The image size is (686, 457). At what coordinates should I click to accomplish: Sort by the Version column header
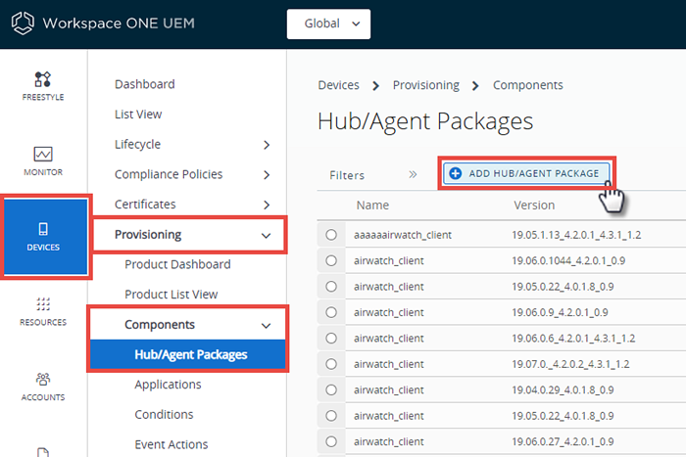click(534, 205)
